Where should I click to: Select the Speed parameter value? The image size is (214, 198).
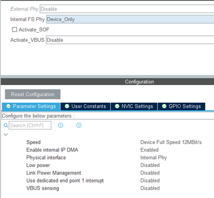point(171,142)
